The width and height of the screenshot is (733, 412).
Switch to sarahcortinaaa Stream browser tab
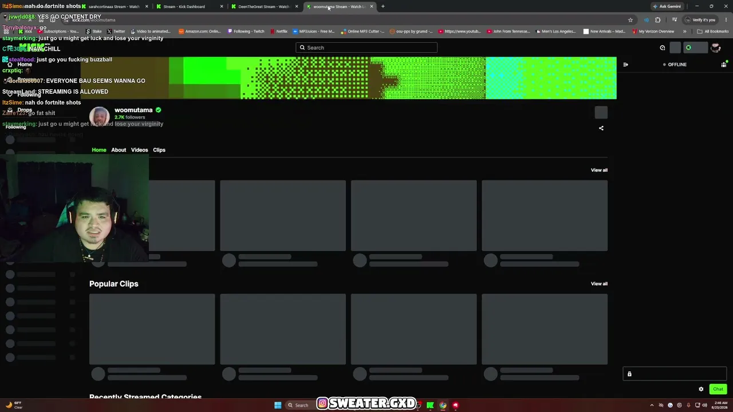[114, 6]
